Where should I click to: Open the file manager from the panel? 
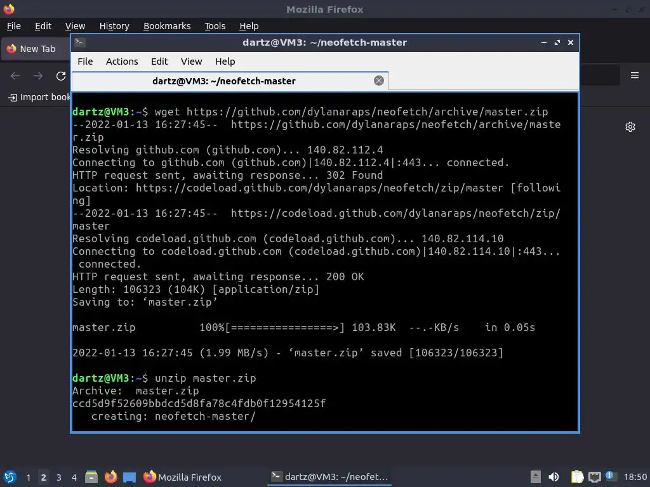tap(91, 477)
